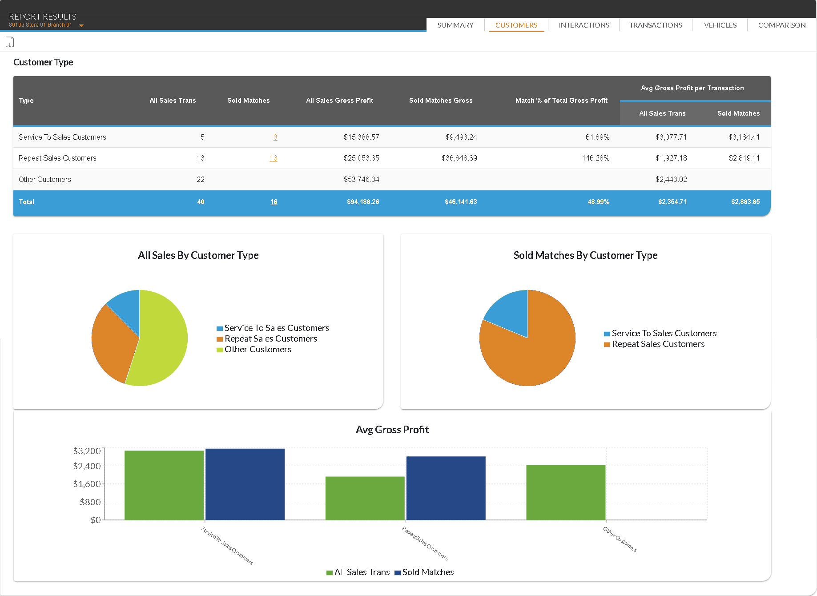This screenshot has width=817, height=596.
Task: Open Repeat Sales Customers sold matches link 13
Action: pos(274,158)
